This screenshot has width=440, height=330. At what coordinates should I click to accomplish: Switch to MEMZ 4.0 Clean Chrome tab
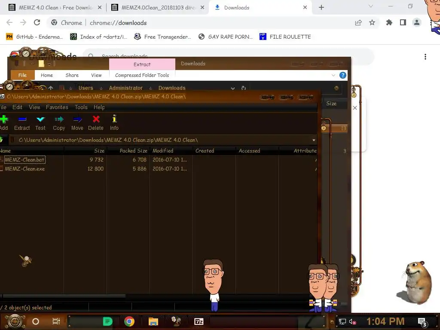(55, 8)
